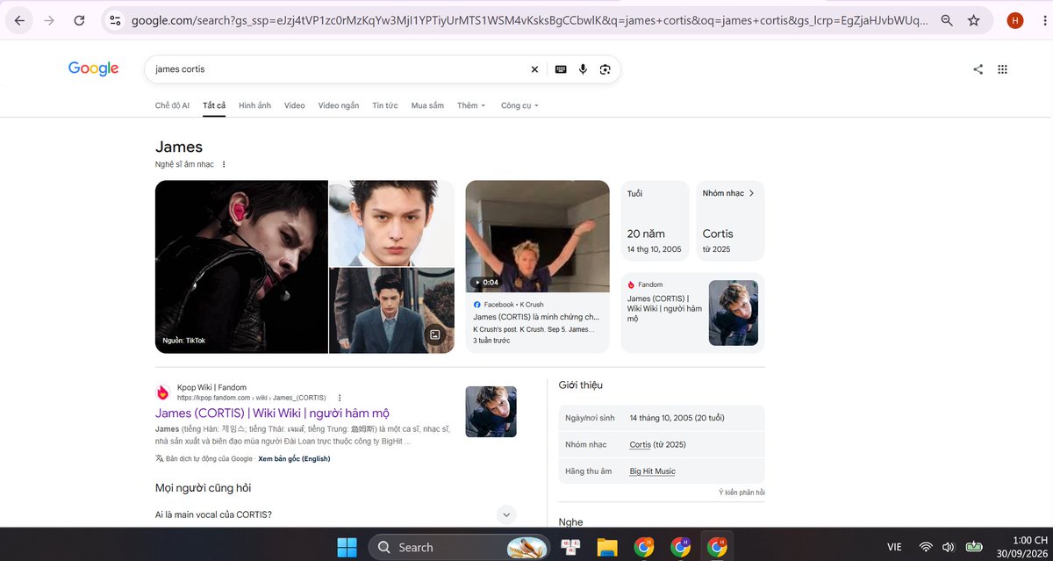Click the share icon near top right
Viewport: 1053px width, 561px height.
[x=978, y=69]
